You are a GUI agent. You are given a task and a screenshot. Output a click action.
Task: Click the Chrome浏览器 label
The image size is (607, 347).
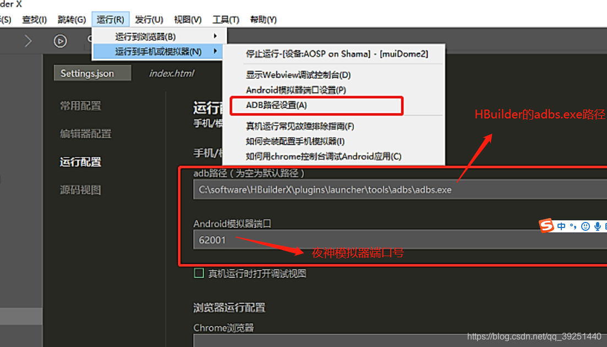pos(223,328)
